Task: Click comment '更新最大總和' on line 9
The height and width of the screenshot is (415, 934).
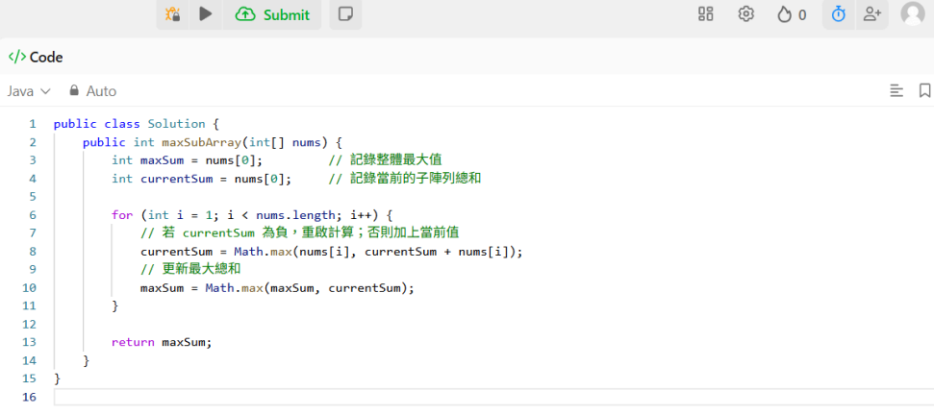Action: tap(201, 269)
